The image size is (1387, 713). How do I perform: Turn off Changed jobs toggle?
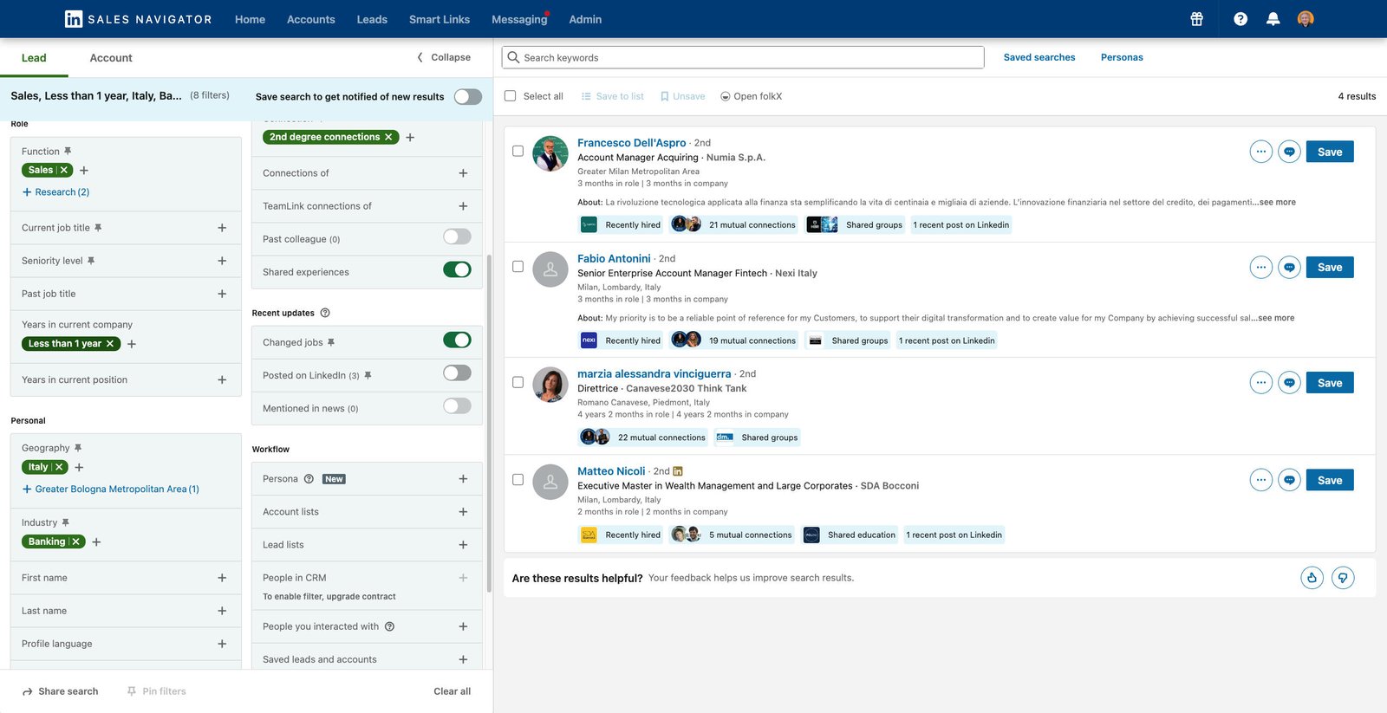457,340
